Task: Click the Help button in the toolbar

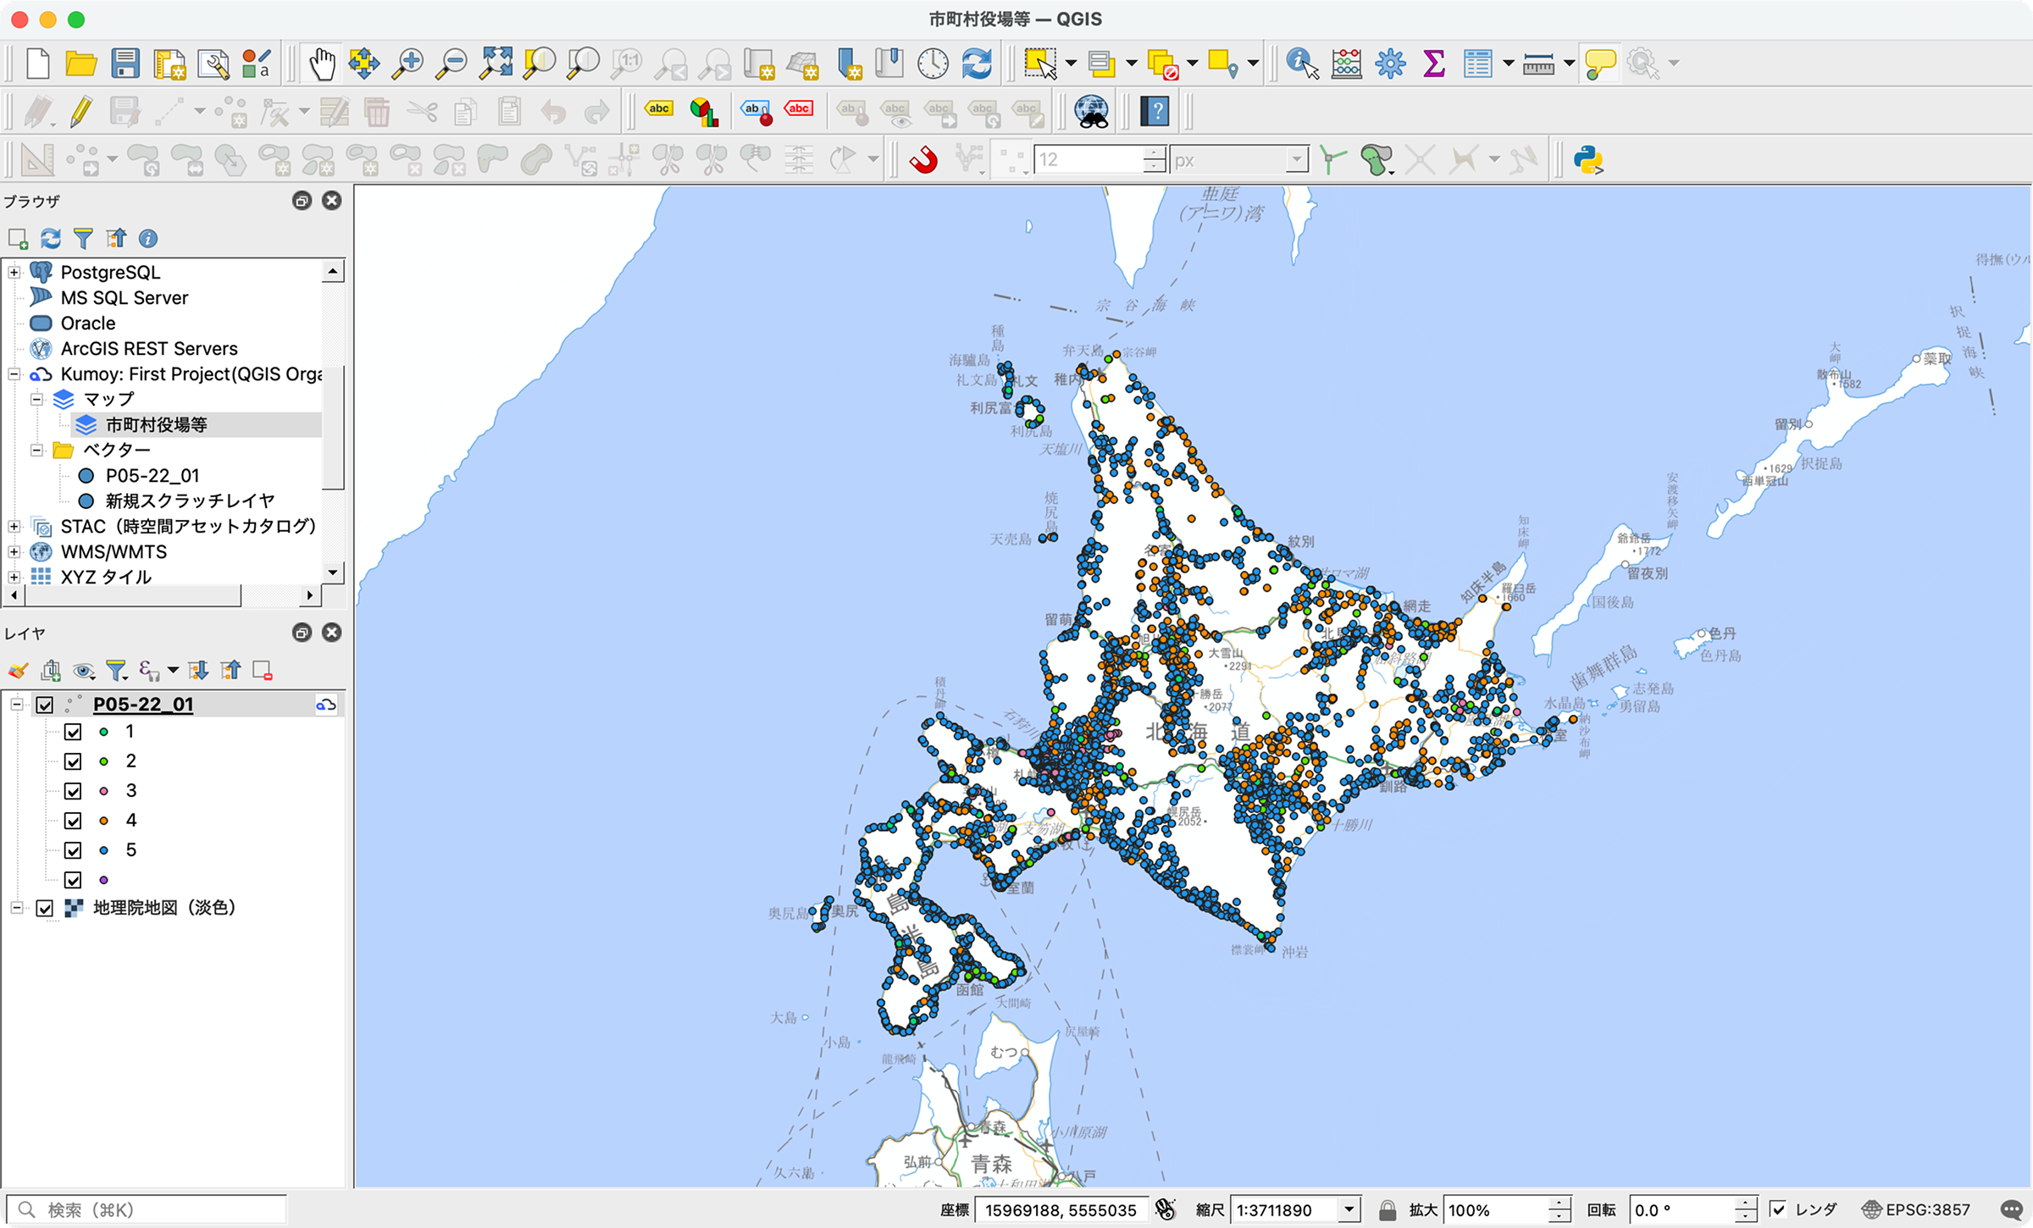Action: 1155,111
